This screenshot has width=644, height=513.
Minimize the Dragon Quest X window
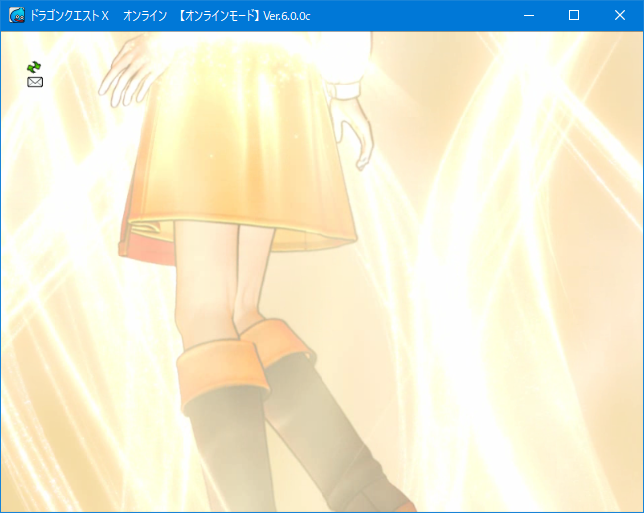point(529,16)
